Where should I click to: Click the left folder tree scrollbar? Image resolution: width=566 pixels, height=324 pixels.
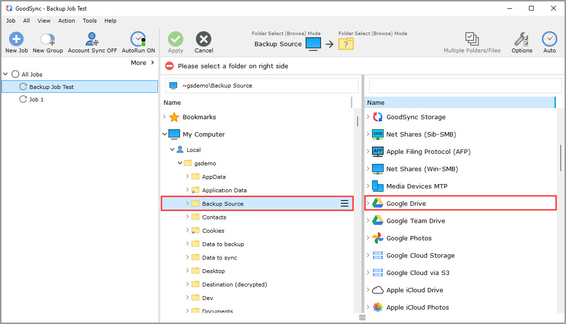357,121
